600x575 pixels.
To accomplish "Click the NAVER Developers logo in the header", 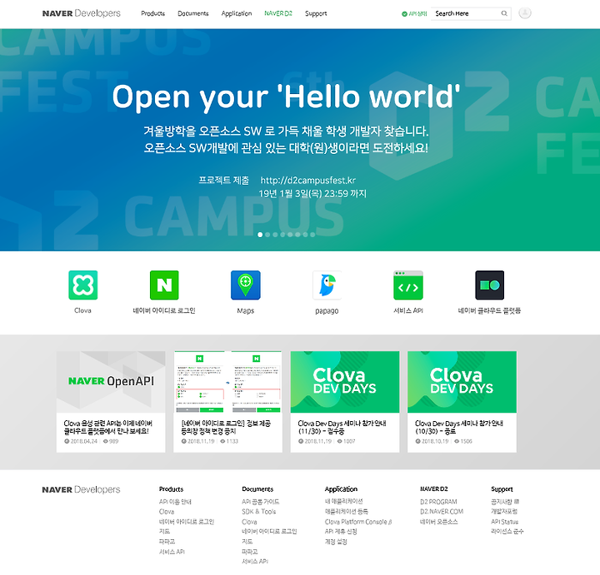I will 81,13.
